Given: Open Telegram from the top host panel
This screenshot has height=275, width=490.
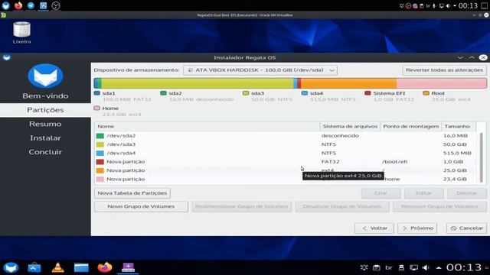Looking at the screenshot, I should [31, 5].
